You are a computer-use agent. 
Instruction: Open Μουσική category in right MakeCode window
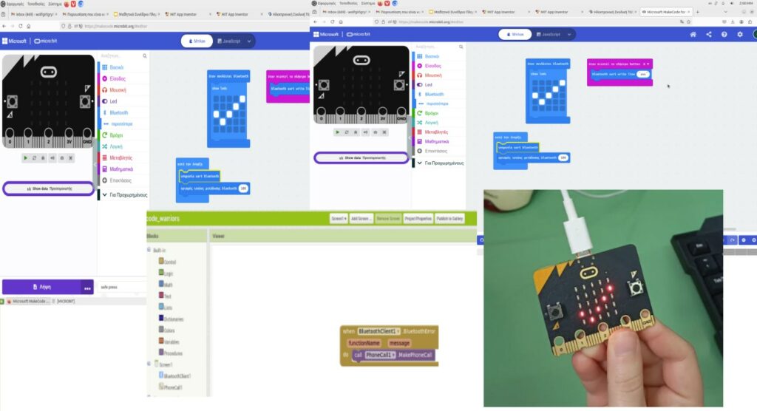(438, 75)
